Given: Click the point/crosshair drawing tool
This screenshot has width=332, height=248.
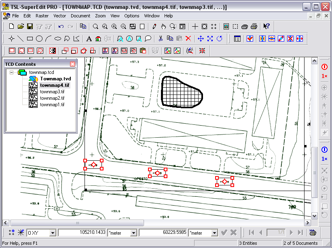Looking at the screenshot, I should pos(11,39).
